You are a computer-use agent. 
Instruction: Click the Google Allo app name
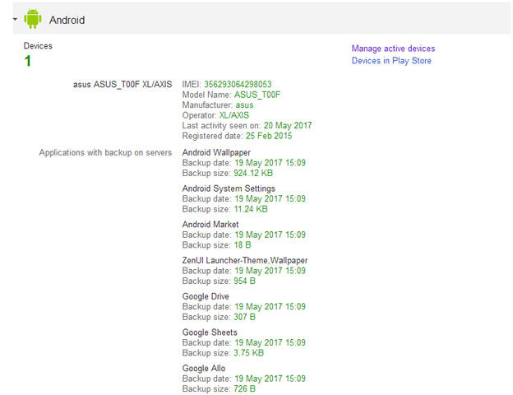coord(204,369)
